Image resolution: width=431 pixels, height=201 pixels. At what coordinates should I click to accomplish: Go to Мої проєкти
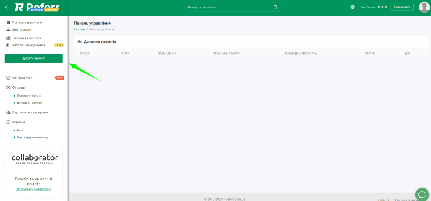point(21,30)
